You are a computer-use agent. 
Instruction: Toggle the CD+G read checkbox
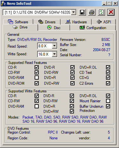(108, 78)
